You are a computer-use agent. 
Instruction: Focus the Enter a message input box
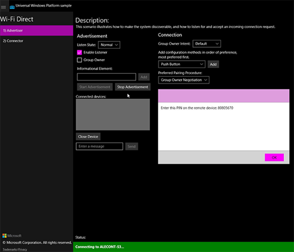click(x=99, y=146)
